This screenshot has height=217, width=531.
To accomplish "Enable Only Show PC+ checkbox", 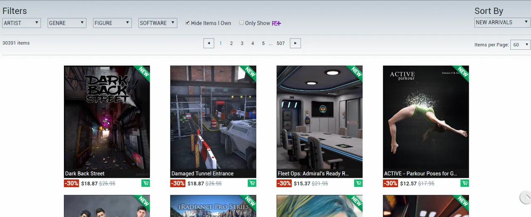I will click(x=241, y=23).
